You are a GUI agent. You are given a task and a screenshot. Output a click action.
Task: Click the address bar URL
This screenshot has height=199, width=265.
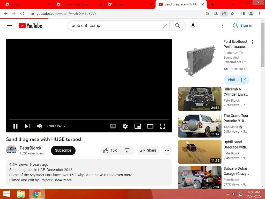click(x=67, y=13)
